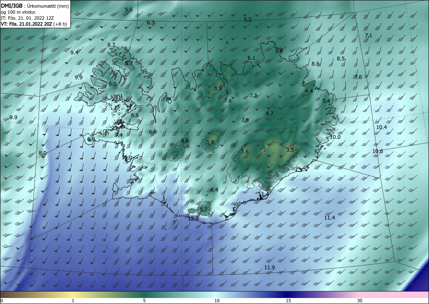Click the map value 5.2

coord(248,20)
